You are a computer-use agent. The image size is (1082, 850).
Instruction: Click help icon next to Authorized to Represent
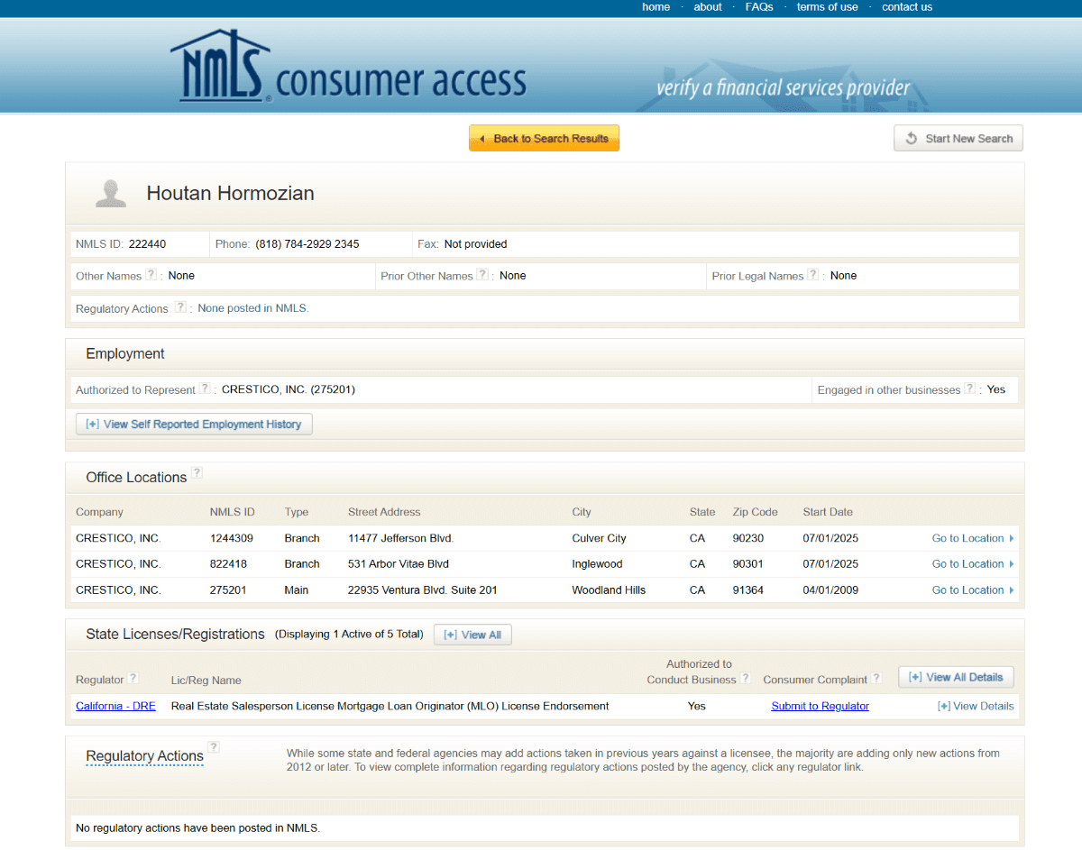pos(205,389)
